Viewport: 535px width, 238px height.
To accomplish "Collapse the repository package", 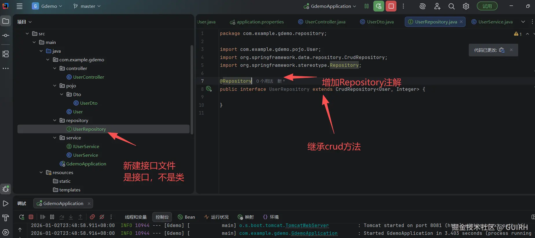I will point(55,120).
